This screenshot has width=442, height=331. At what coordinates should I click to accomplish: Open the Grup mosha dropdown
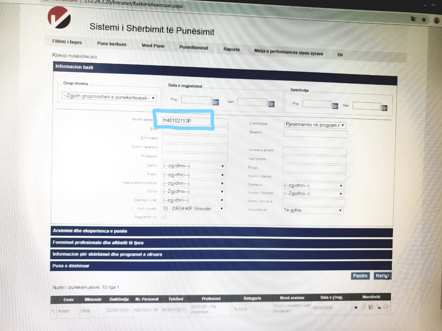click(109, 98)
